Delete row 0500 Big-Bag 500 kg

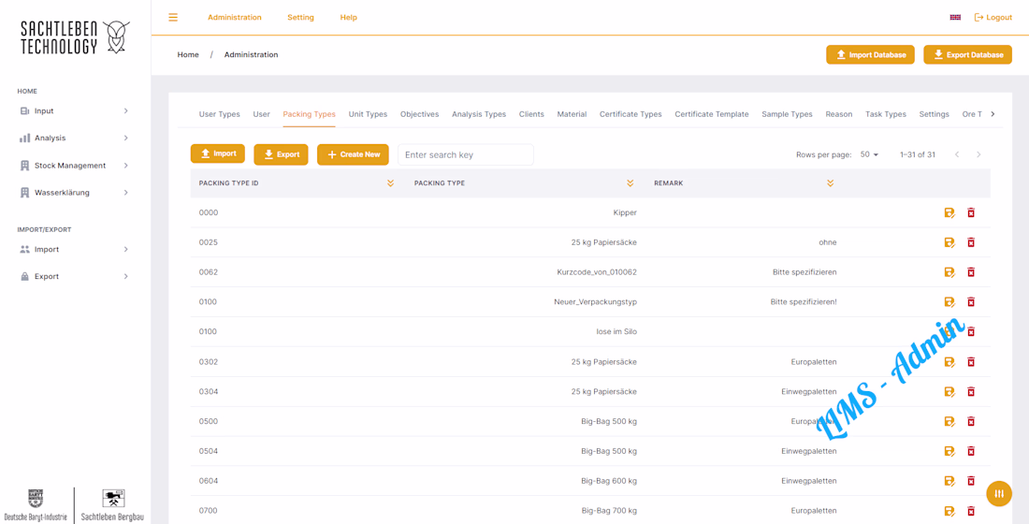971,421
